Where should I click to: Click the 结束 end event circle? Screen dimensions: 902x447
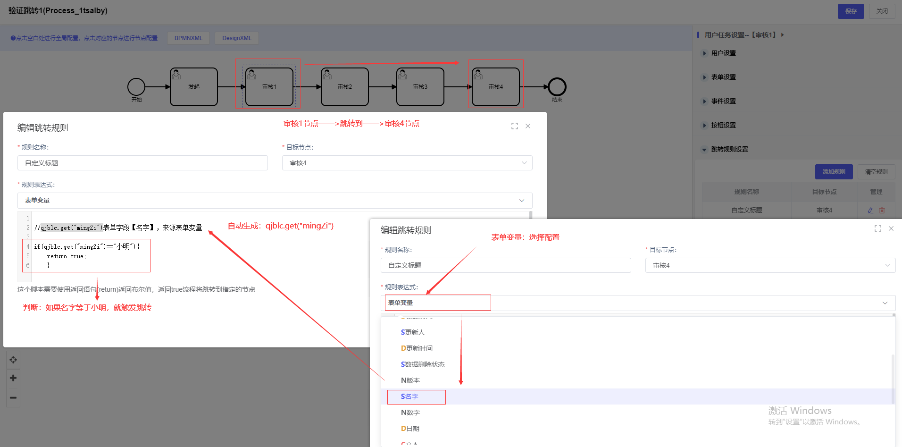coord(557,87)
